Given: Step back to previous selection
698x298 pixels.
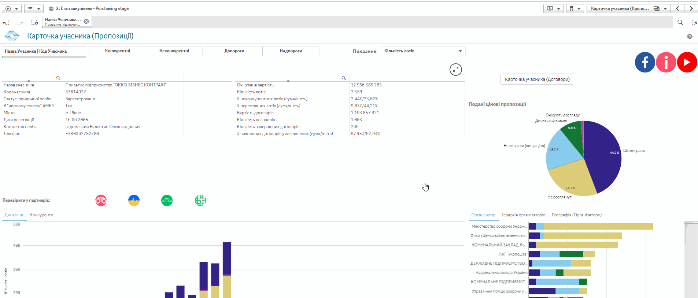Looking at the screenshot, I should coord(6,22).
